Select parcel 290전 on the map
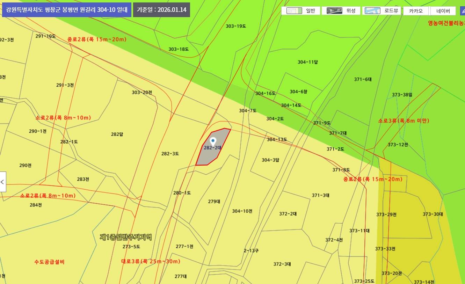The height and width of the screenshot is (284, 465). point(25,165)
